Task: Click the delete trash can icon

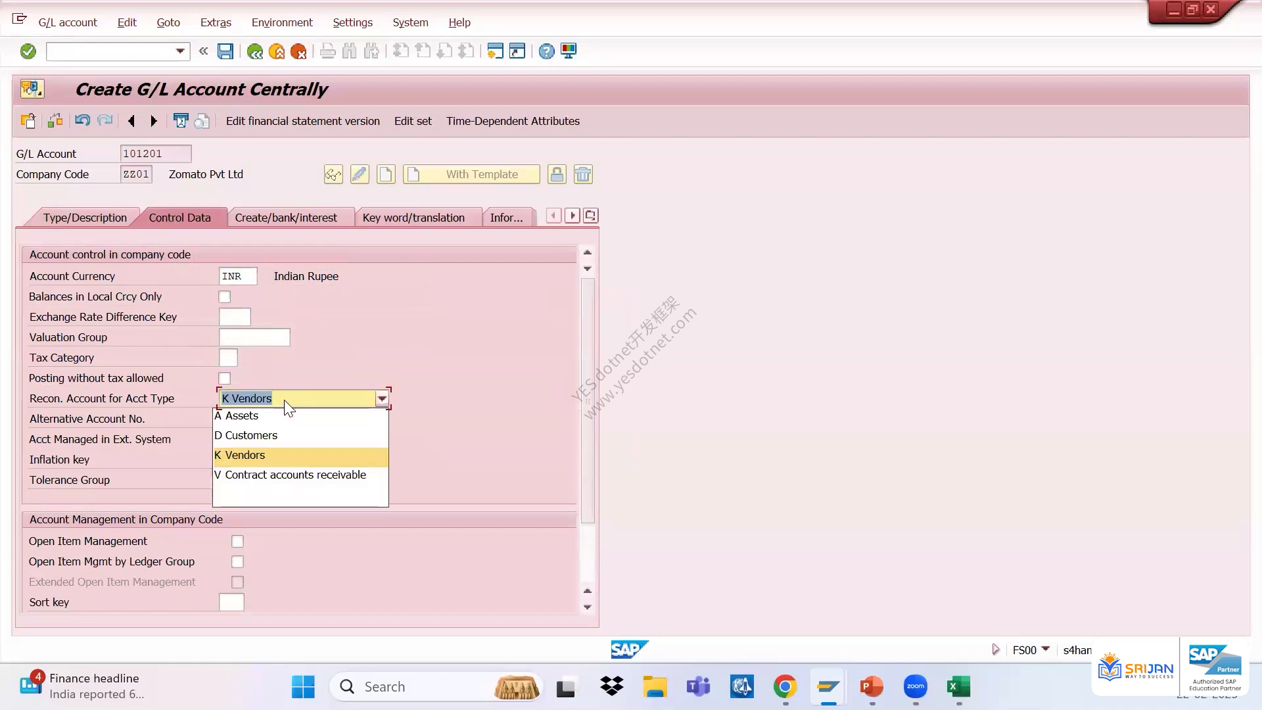Action: pyautogui.click(x=583, y=174)
